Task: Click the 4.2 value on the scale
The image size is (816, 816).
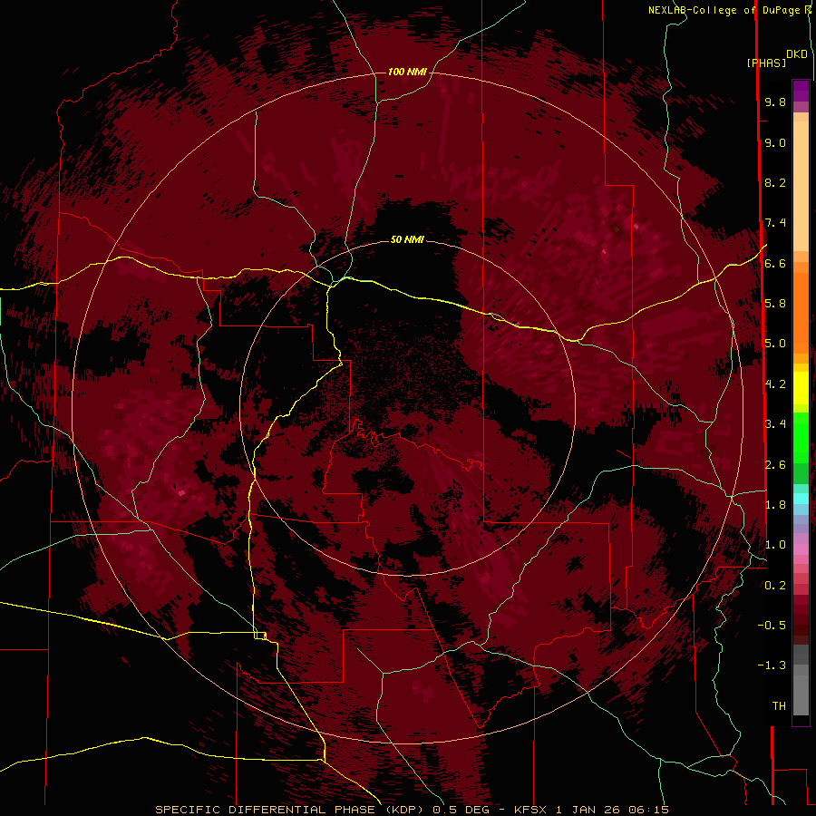Action: (775, 384)
